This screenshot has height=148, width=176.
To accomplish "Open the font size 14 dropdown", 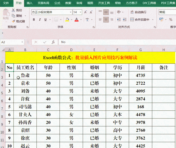I will tap(80, 12).
